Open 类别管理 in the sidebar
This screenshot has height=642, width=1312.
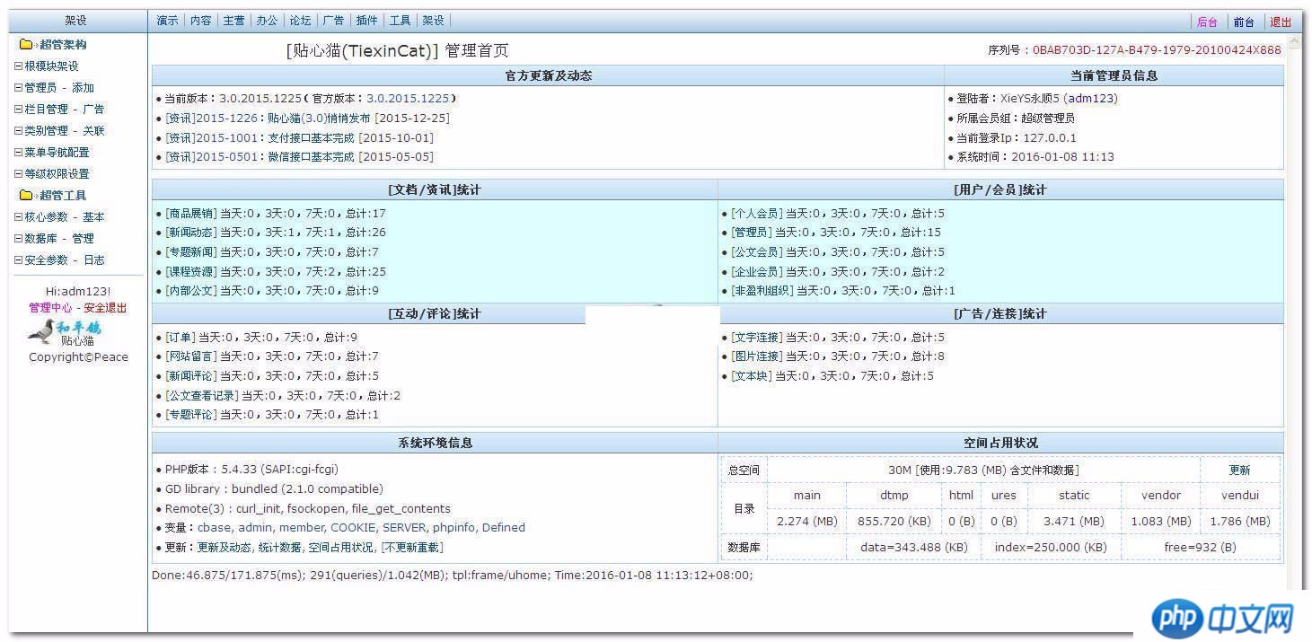tap(46, 130)
